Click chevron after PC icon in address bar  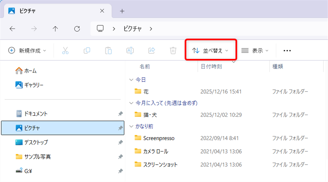[114, 29]
